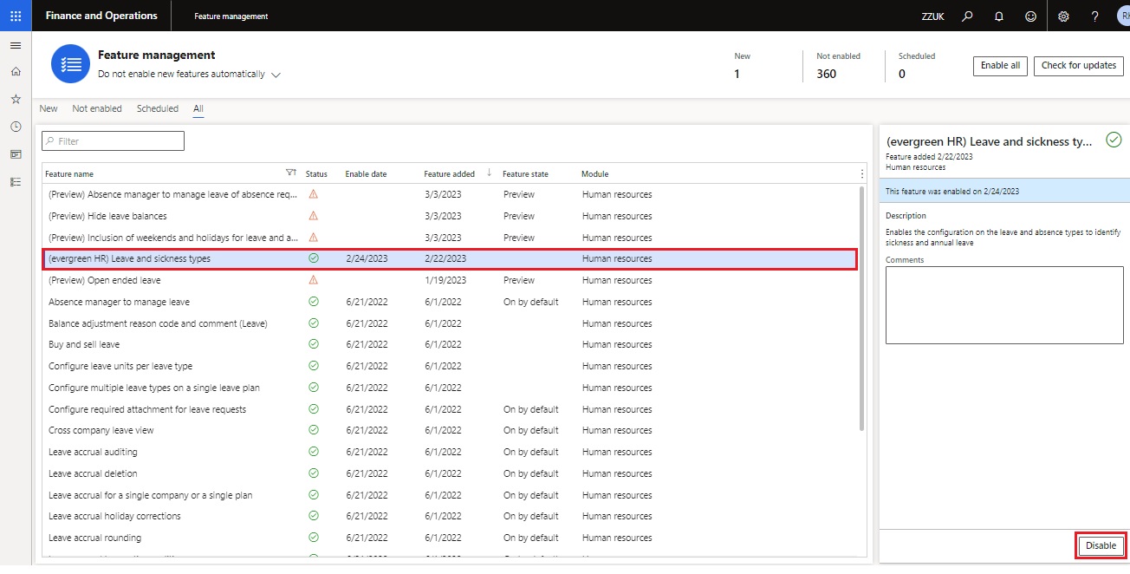View notifications via the bell icon
The width and height of the screenshot is (1130, 574).
(x=998, y=16)
